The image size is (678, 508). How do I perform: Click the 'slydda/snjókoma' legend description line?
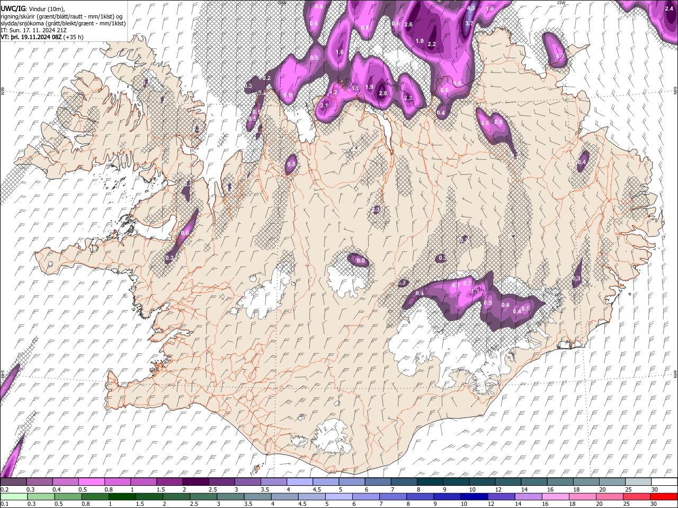(64, 23)
